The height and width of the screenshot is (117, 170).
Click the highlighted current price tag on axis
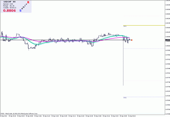pos(168,40)
